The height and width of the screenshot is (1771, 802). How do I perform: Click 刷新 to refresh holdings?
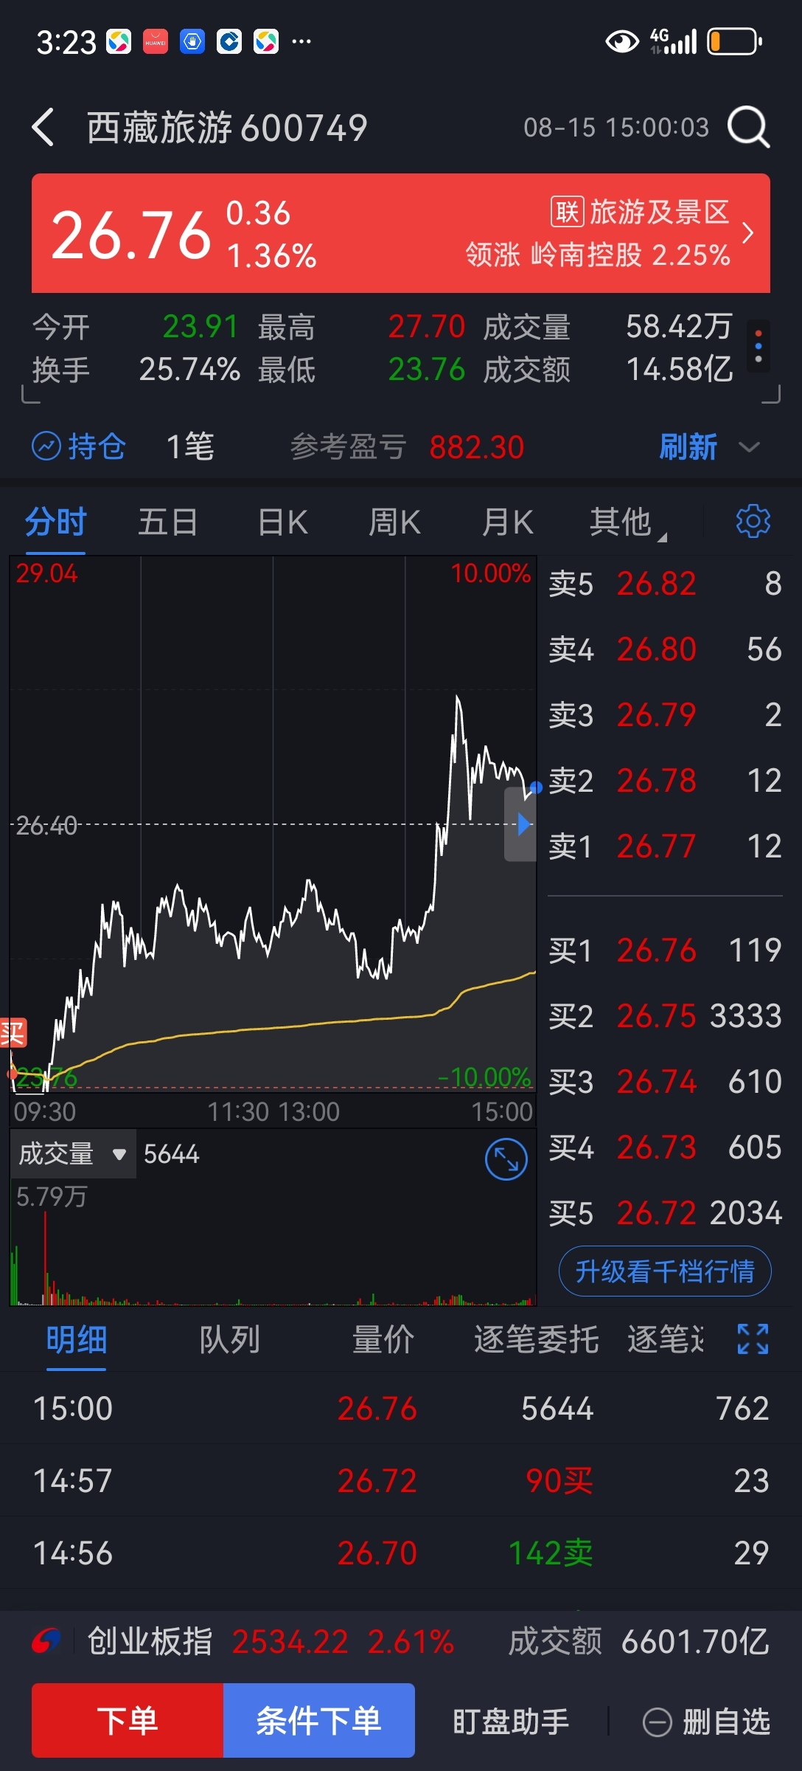click(x=688, y=446)
